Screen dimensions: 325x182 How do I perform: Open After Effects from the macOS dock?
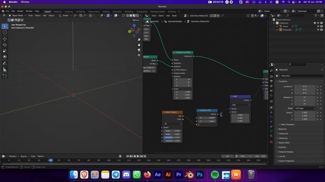pos(158,175)
